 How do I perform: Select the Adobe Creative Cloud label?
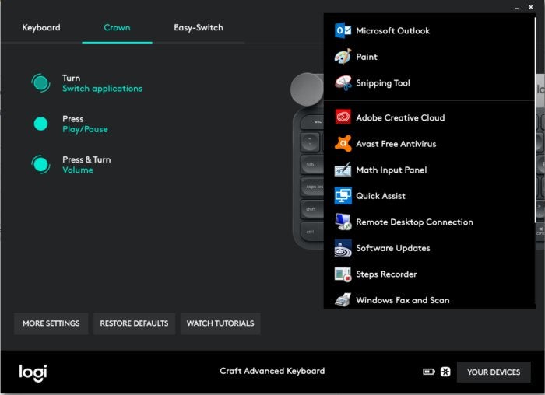coord(400,117)
